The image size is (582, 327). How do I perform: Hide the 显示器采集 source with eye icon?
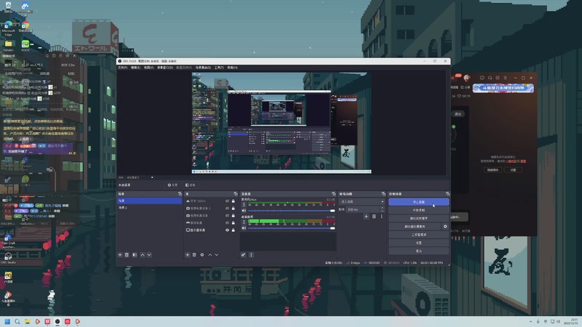point(227,230)
